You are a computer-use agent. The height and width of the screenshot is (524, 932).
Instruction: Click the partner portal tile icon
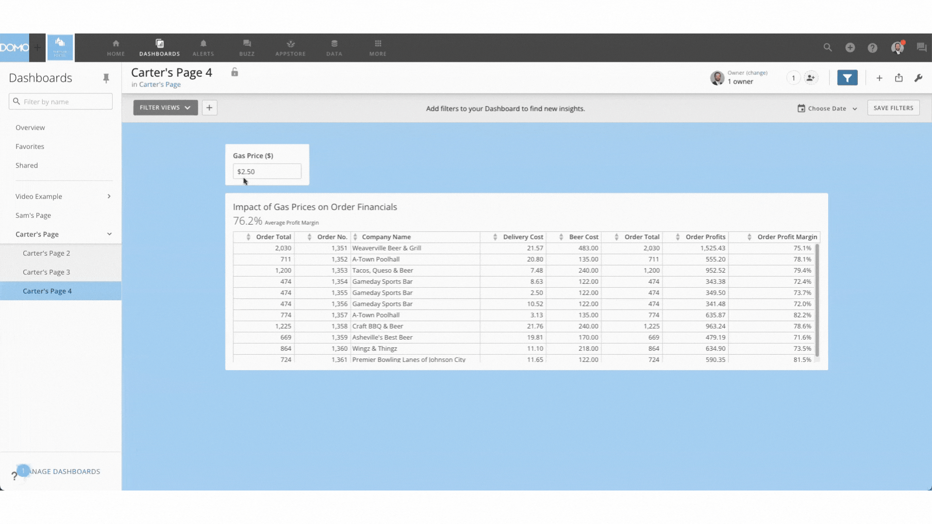click(60, 48)
